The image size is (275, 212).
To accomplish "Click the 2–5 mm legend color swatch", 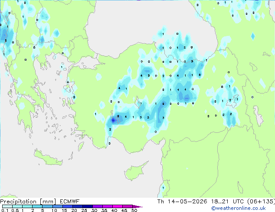I will click(x=37, y=206).
